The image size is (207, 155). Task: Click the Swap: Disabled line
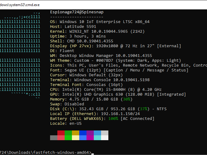(67, 104)
